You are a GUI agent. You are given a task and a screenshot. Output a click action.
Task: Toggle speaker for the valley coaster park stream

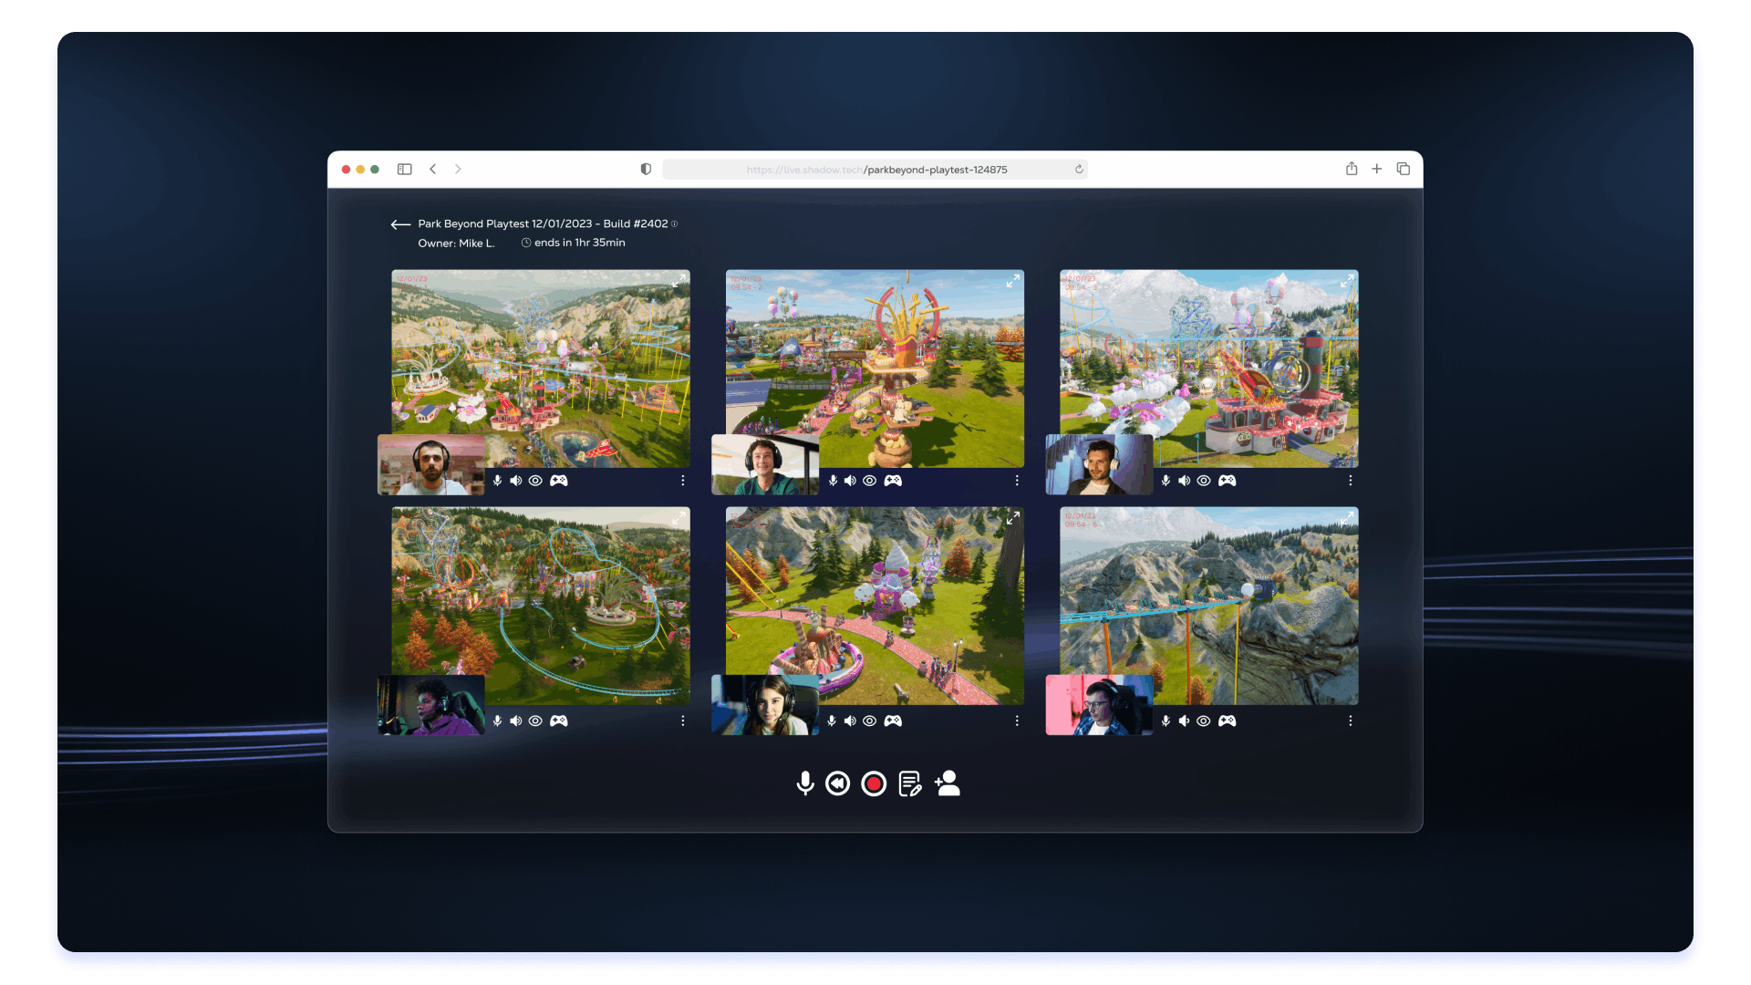(516, 481)
